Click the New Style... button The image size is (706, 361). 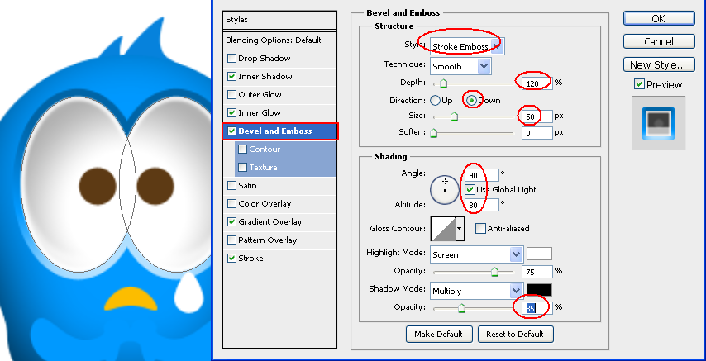(659, 64)
